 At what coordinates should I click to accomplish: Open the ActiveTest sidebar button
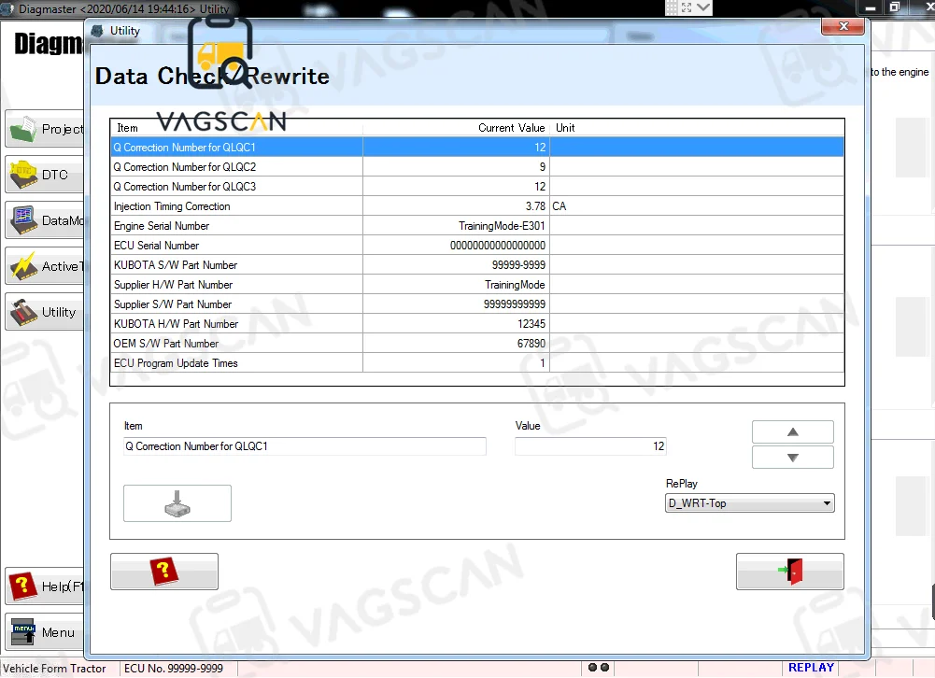(46, 266)
